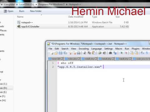Click the Cut scissors icon
Image resolution: width=150 pixels, height=112 pixels.
(85, 53)
